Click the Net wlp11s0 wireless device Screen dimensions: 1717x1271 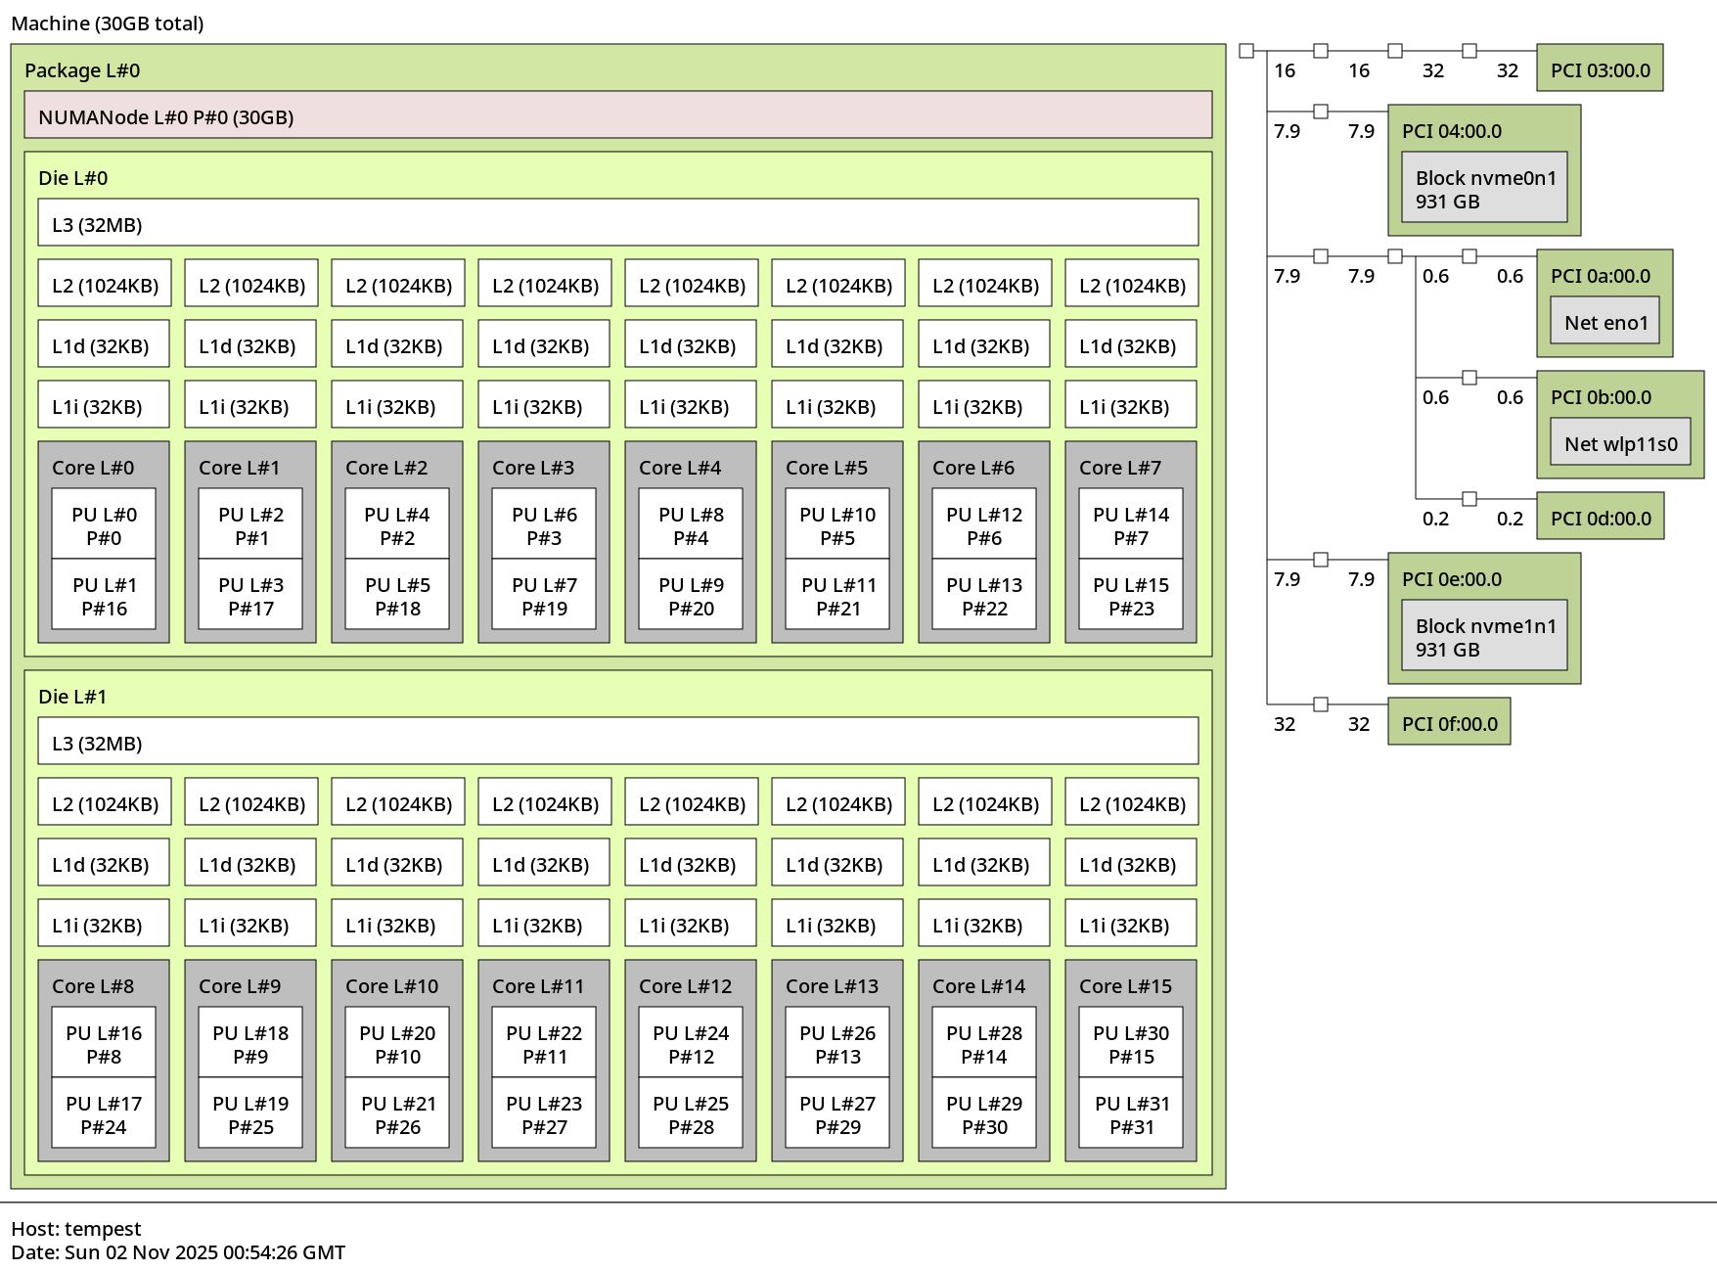click(1620, 442)
